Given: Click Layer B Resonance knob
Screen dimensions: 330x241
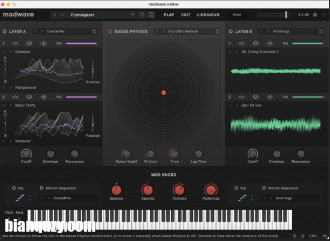Looking at the screenshot, I should coord(301,154).
